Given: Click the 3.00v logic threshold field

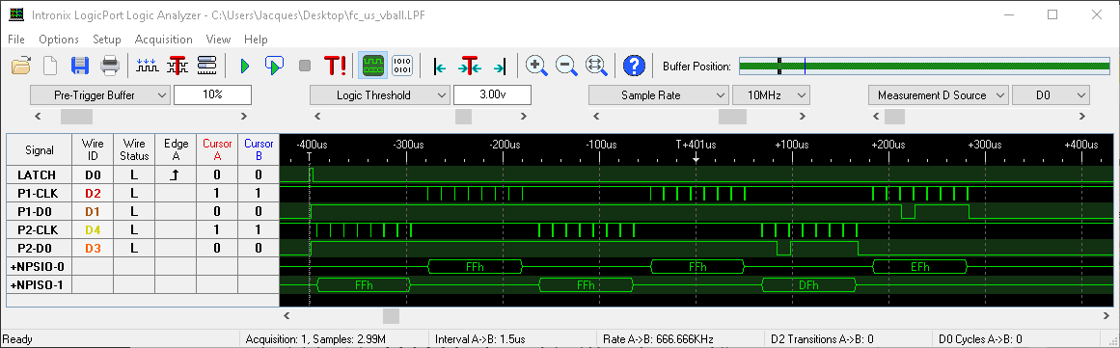Looking at the screenshot, I should tap(492, 94).
